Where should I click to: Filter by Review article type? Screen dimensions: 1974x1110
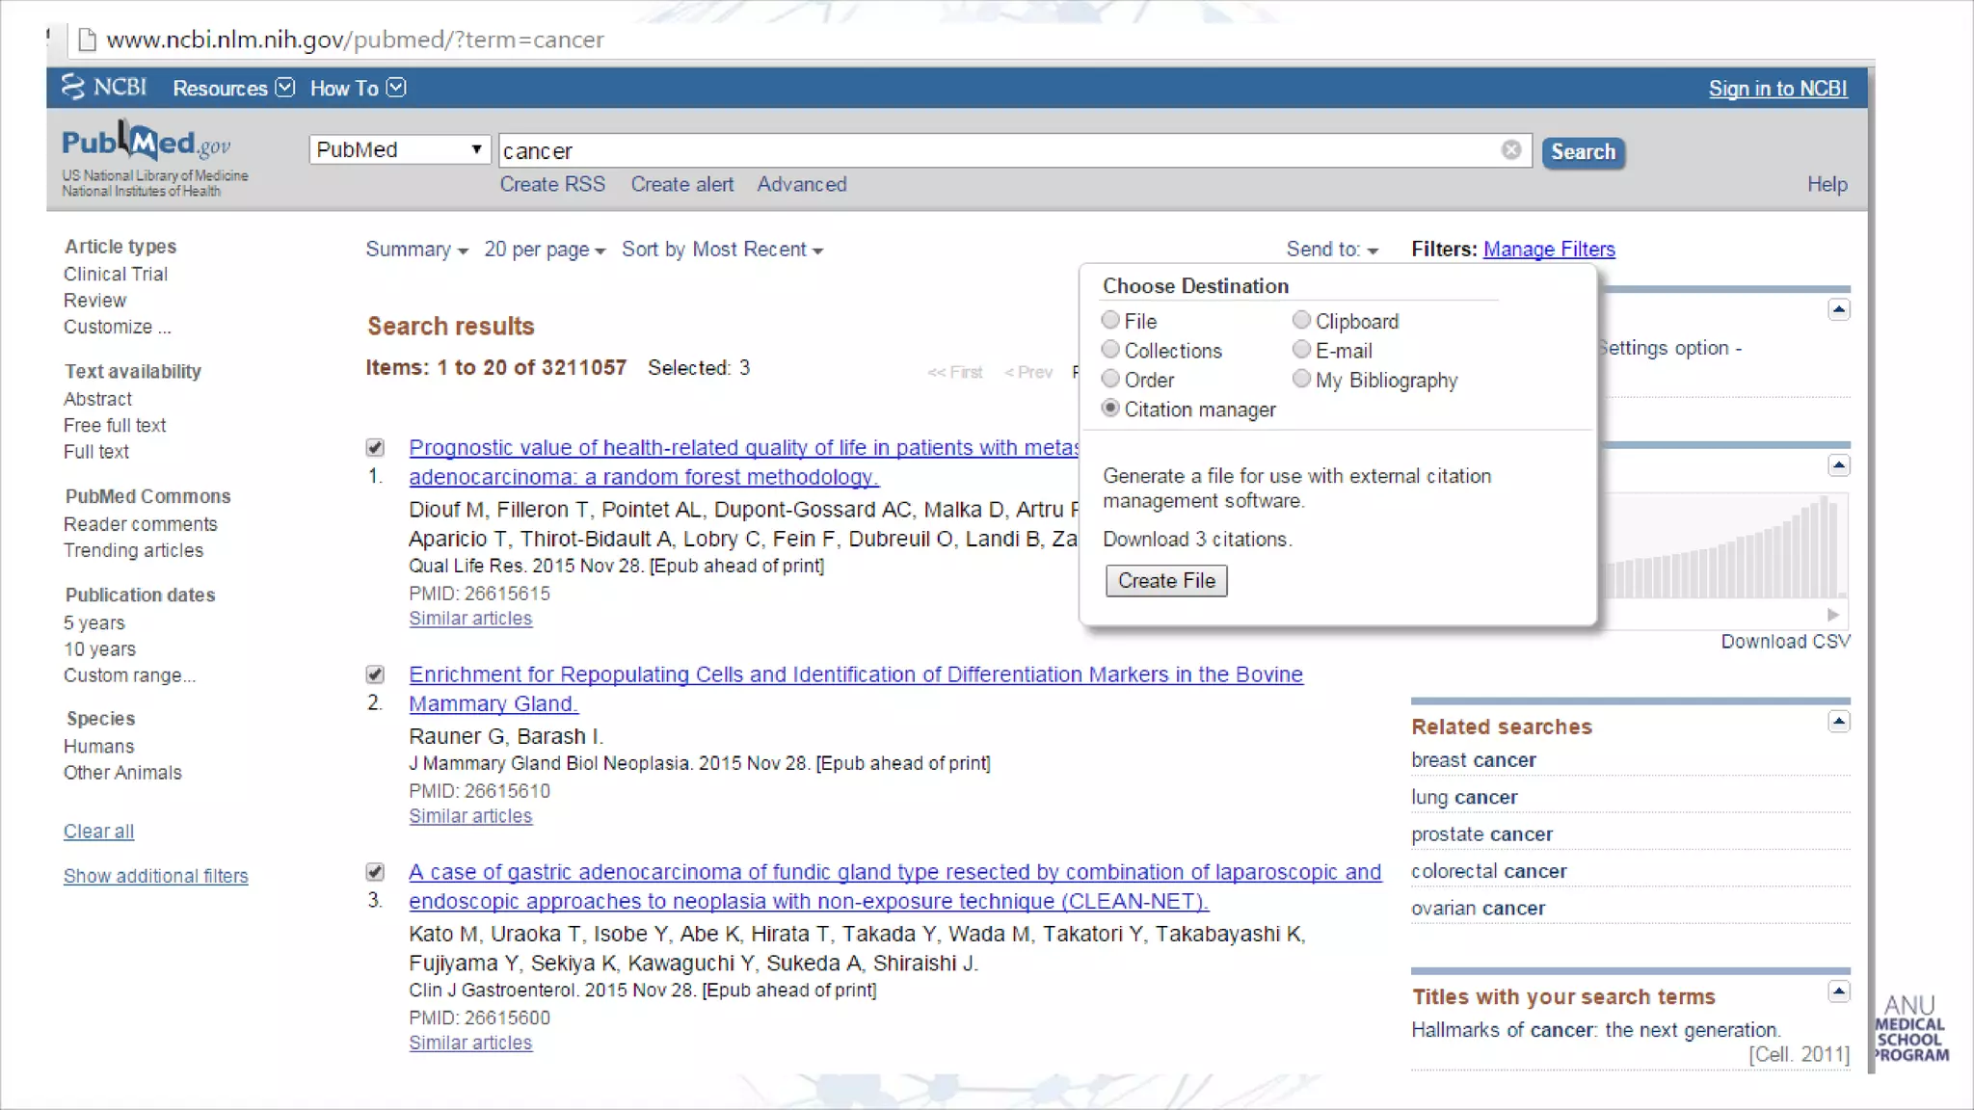click(x=94, y=301)
